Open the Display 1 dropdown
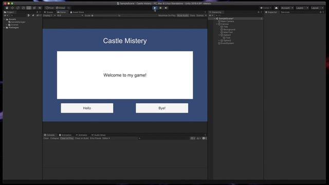Screen dimensions: 329x185 coord(49,15)
